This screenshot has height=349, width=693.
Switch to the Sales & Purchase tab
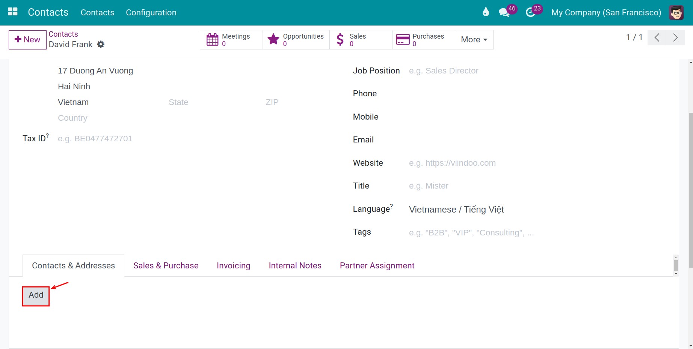[166, 266]
